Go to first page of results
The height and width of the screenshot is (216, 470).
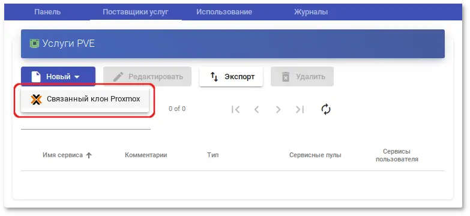pyautogui.click(x=235, y=109)
